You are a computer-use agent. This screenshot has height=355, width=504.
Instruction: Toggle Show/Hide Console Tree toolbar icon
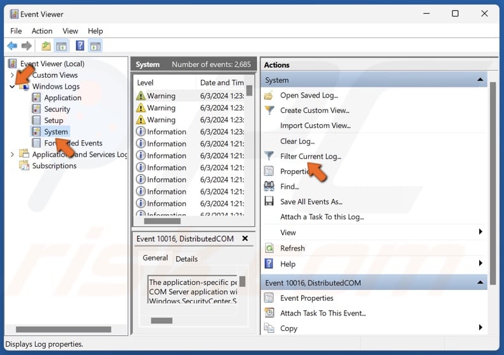point(61,46)
